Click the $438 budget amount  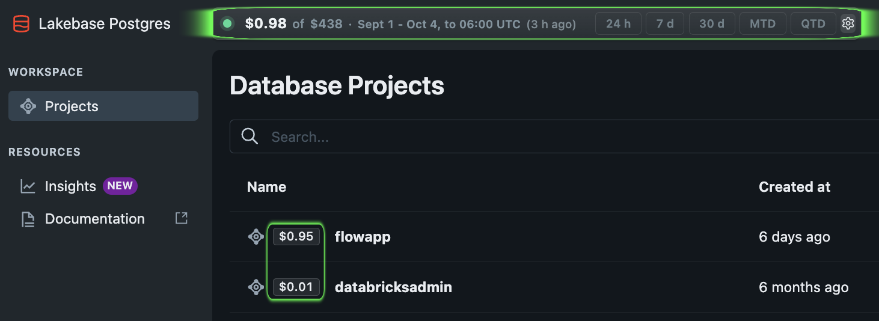326,24
